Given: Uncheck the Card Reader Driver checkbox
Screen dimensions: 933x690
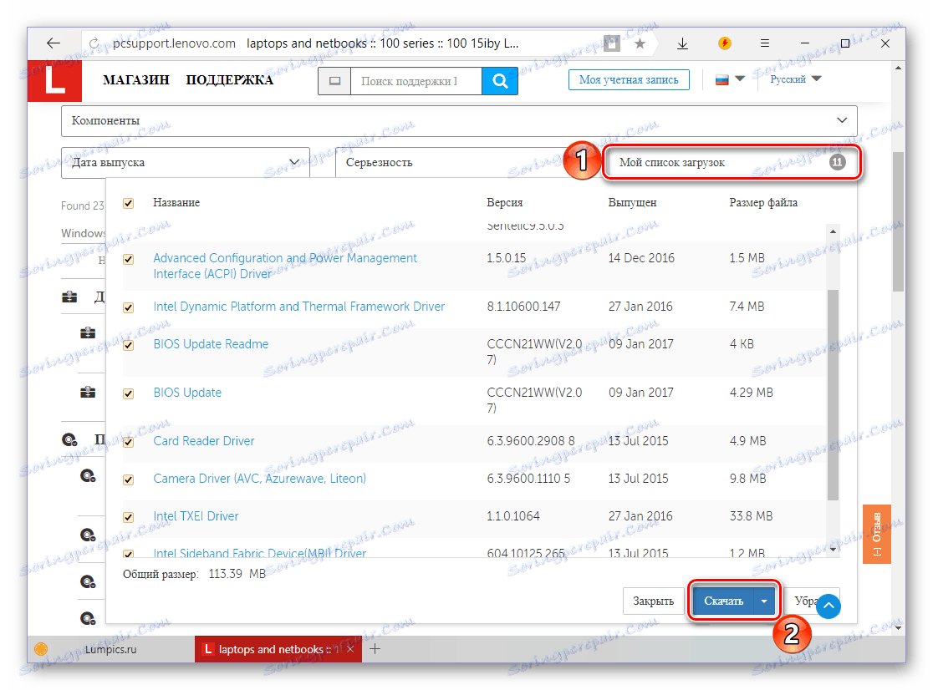Looking at the screenshot, I should pyautogui.click(x=128, y=442).
